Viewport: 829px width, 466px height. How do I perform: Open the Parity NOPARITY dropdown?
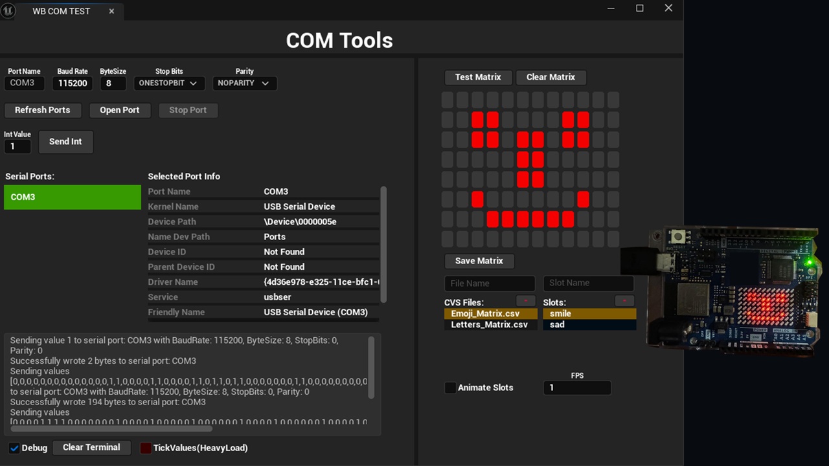point(244,83)
